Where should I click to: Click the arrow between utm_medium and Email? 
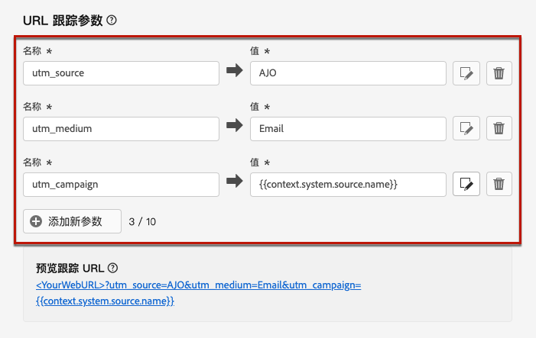pos(234,128)
